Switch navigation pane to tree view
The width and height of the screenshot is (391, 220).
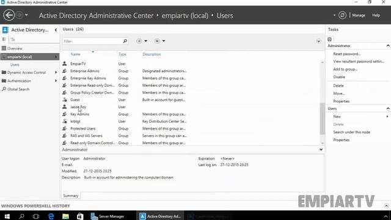coord(13,39)
